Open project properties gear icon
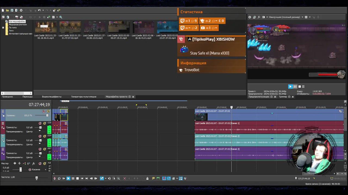The width and height of the screenshot is (348, 195). coord(21,10)
